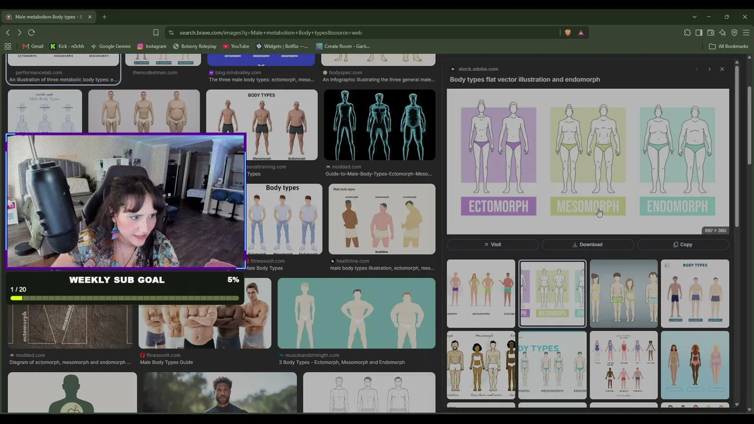The width and height of the screenshot is (754, 424).
Task: Open the Instagram bookmark
Action: [152, 46]
